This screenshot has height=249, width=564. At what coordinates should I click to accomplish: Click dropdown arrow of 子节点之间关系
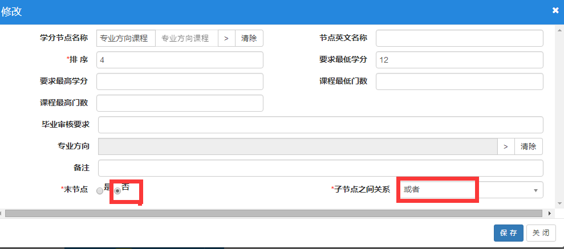(x=535, y=190)
